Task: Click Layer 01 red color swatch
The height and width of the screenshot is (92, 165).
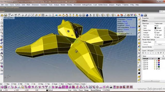Action: (x=159, y=61)
